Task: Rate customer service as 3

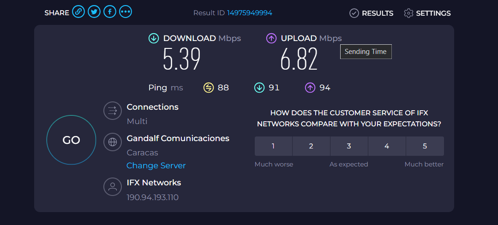Action: [349, 146]
